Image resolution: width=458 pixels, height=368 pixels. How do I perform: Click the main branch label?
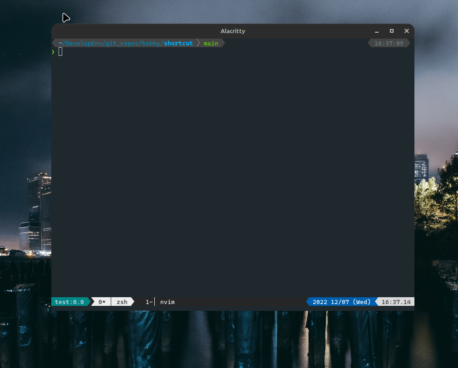[x=211, y=43]
